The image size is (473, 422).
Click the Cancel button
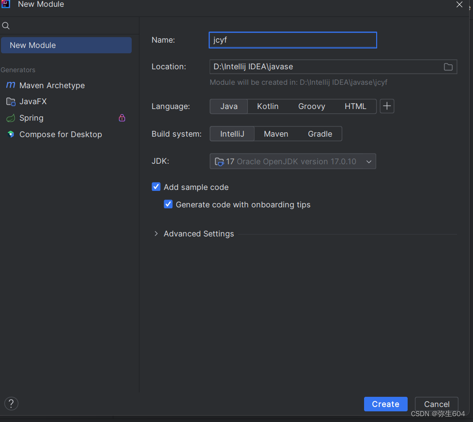[x=437, y=404]
